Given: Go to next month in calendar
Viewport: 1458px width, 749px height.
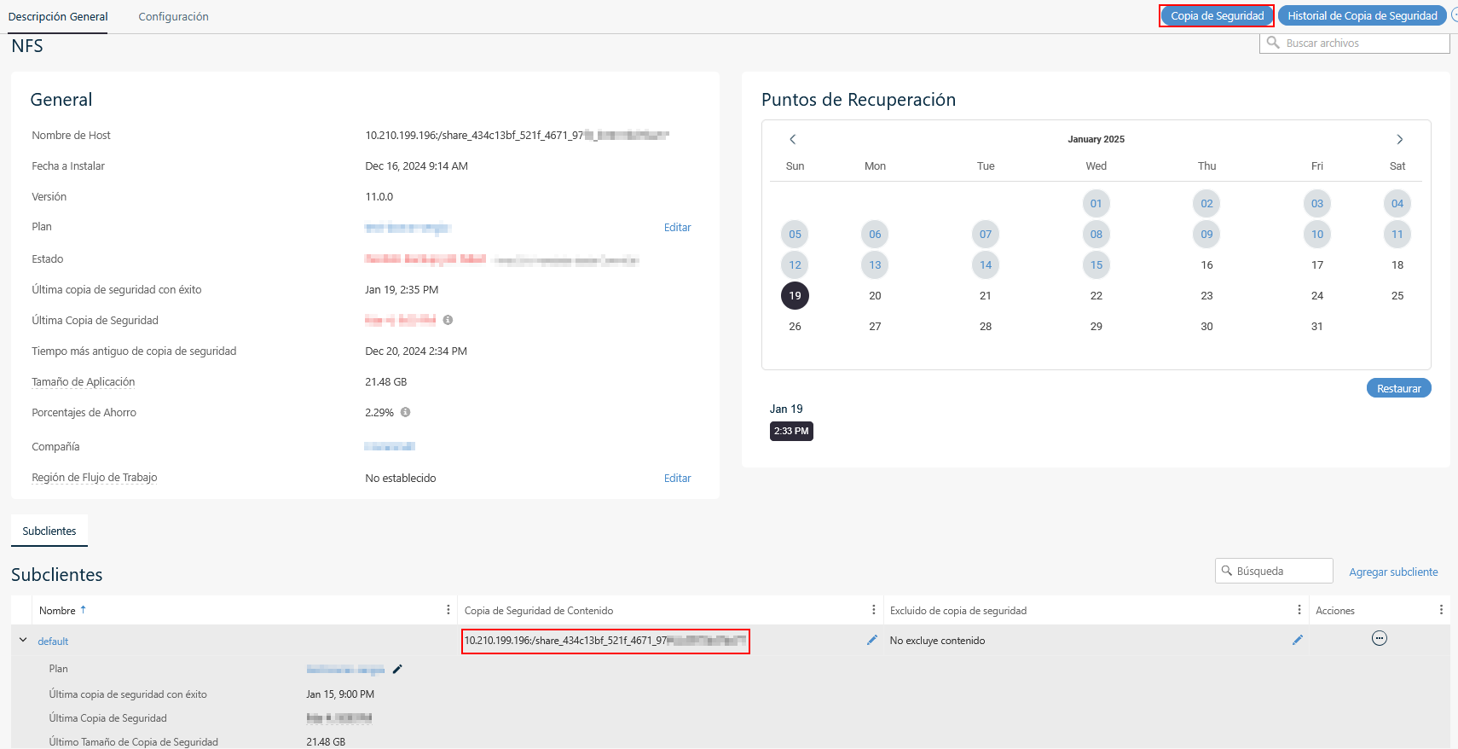Looking at the screenshot, I should tap(1399, 139).
